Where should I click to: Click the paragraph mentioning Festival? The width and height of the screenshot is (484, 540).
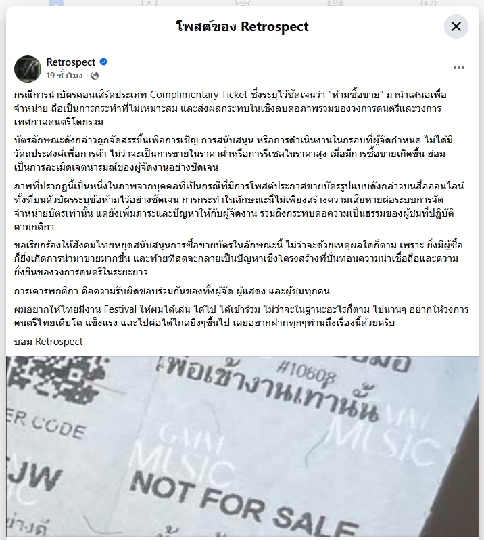click(x=241, y=316)
